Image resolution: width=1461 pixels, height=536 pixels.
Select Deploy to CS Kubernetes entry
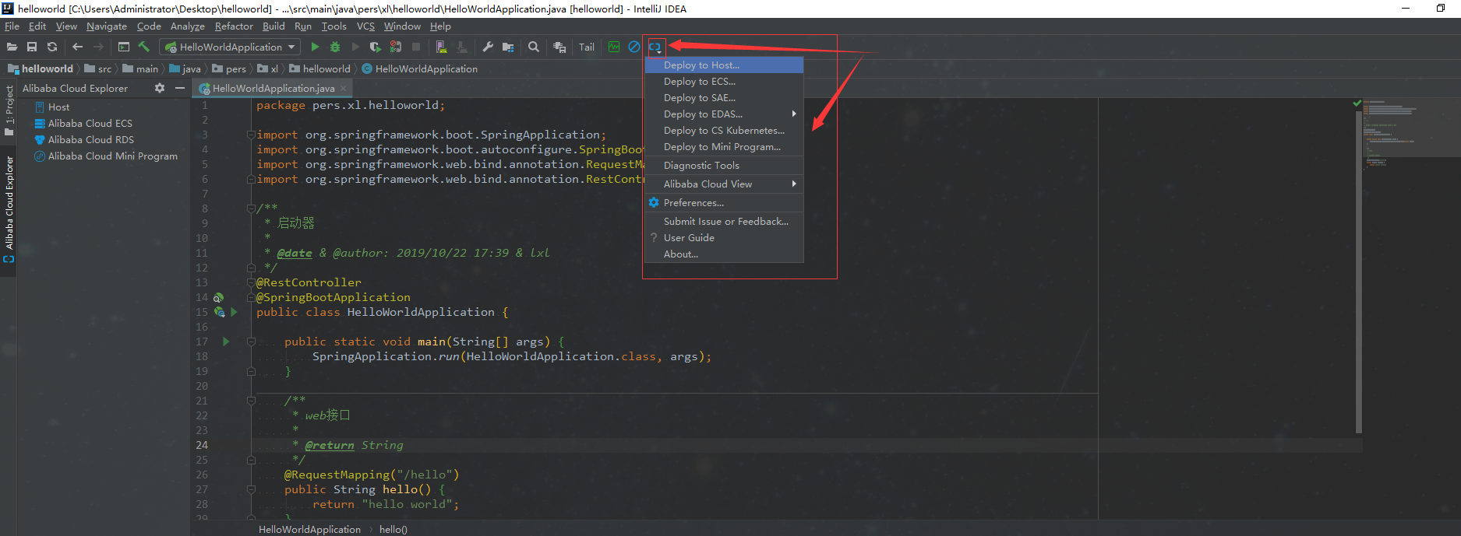[724, 130]
